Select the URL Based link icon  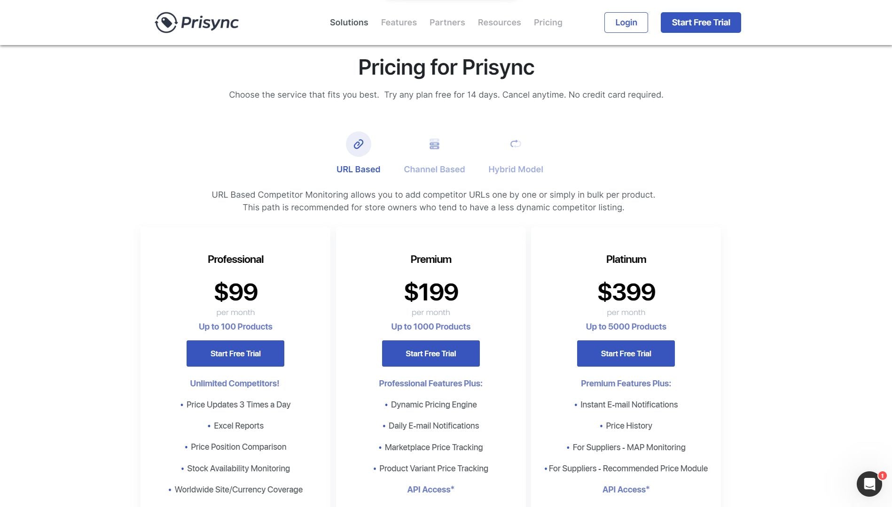click(x=358, y=144)
